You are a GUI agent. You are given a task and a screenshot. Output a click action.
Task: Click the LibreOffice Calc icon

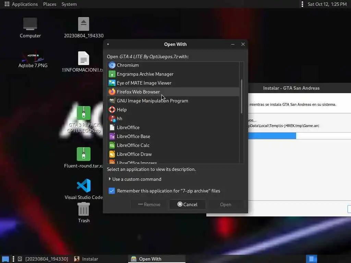point(112,145)
